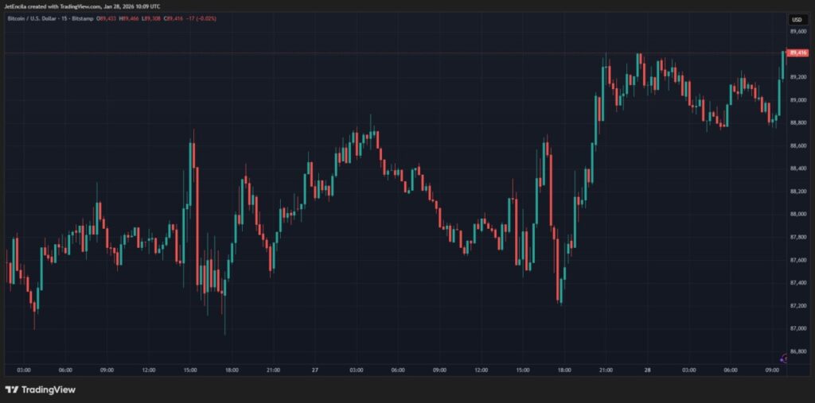
Task: Click the 87,000 price axis label
Action: [797, 327]
